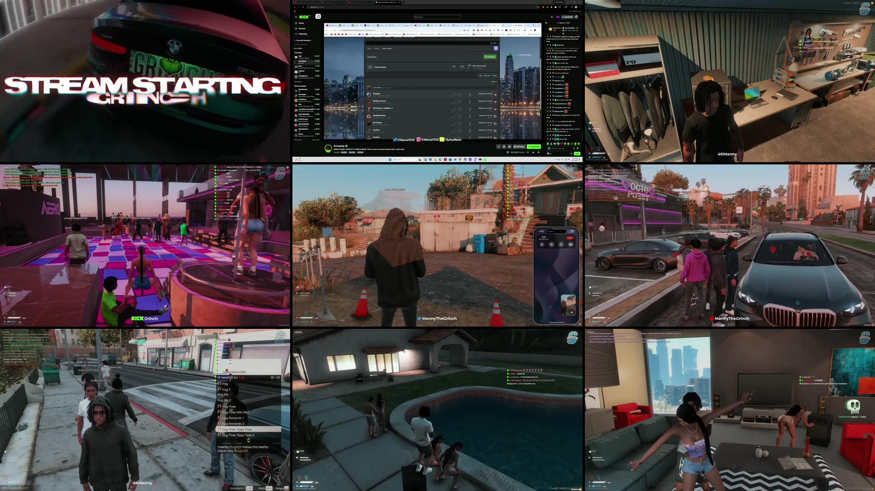Click the green Post thread button on forum
Viewport: 875px width, 491px height.
coord(490,57)
